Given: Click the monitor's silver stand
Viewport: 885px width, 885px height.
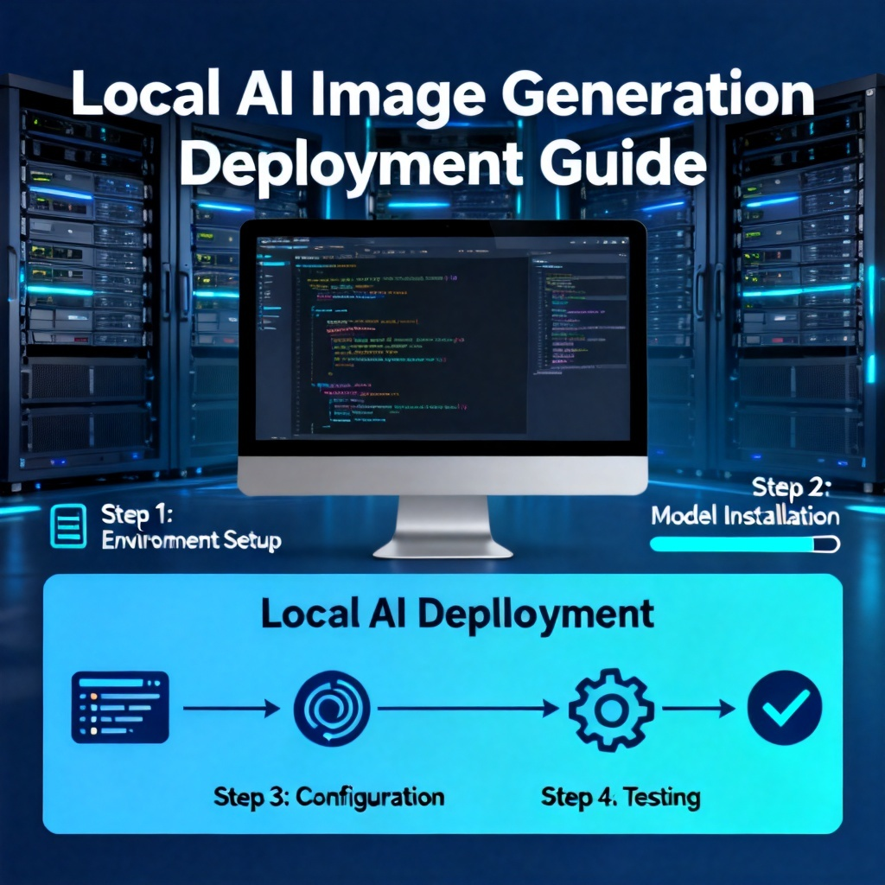Looking at the screenshot, I should click(x=443, y=526).
